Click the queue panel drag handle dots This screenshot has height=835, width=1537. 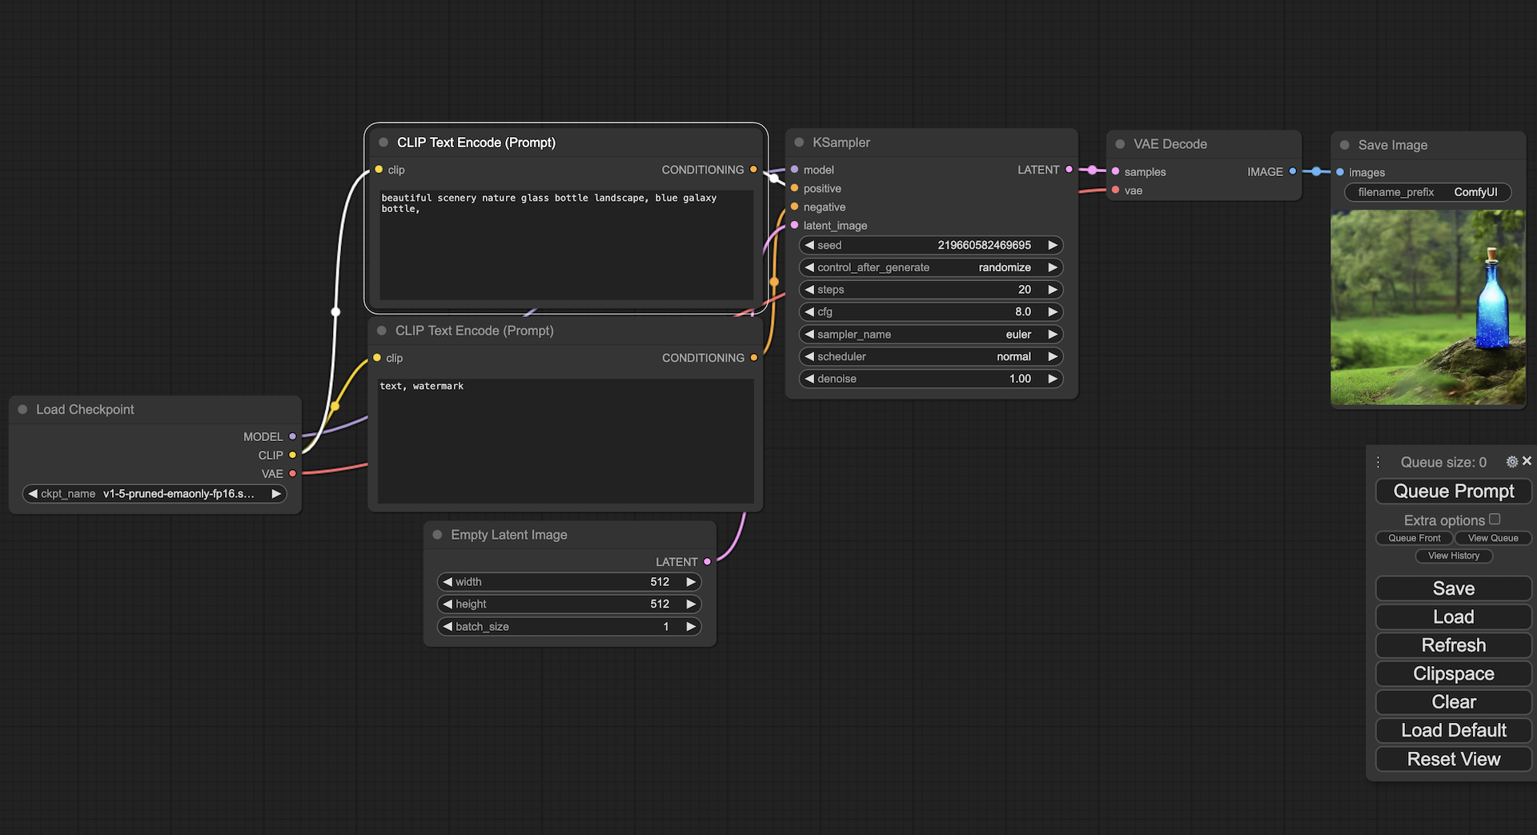pos(1378,463)
